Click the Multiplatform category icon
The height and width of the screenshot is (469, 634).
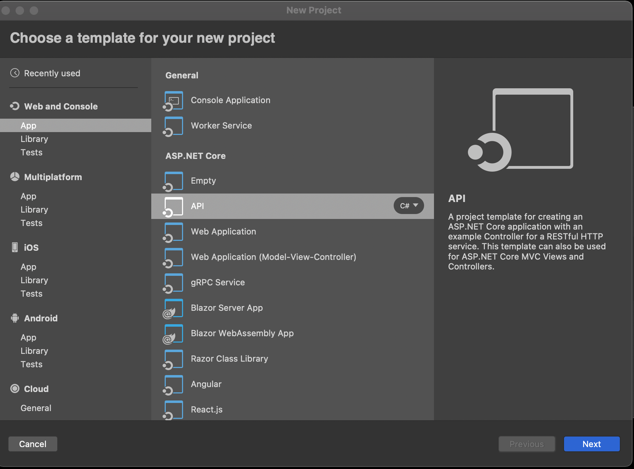15,177
